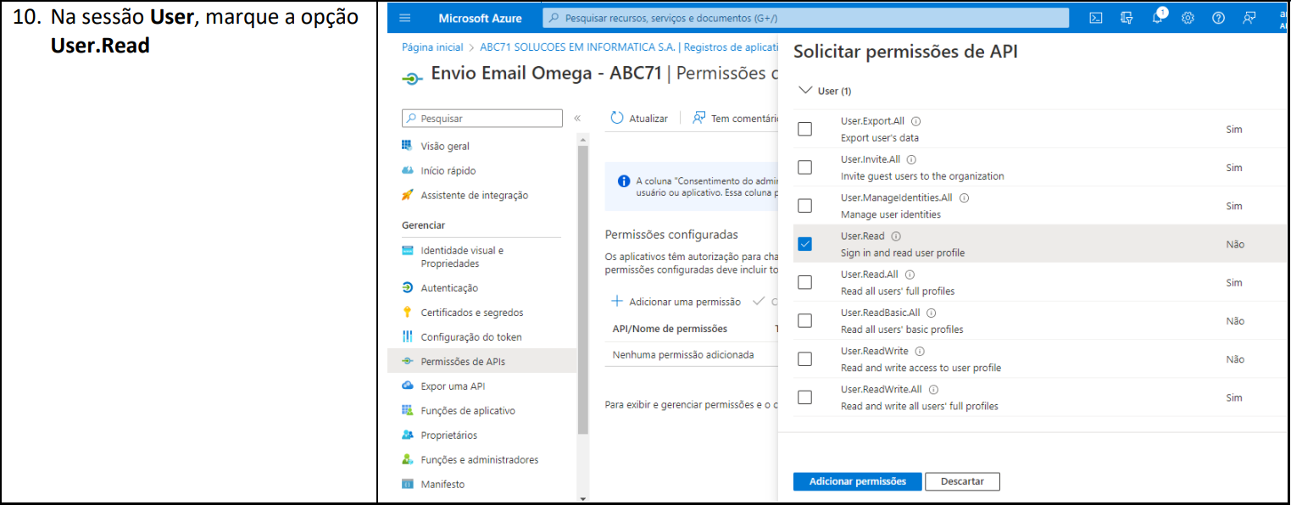Open the notifications bell
This screenshot has width=1291, height=505.
(x=1157, y=18)
